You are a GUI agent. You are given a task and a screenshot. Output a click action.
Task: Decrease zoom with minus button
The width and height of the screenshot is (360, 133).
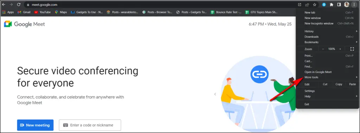pyautogui.click(x=323, y=49)
